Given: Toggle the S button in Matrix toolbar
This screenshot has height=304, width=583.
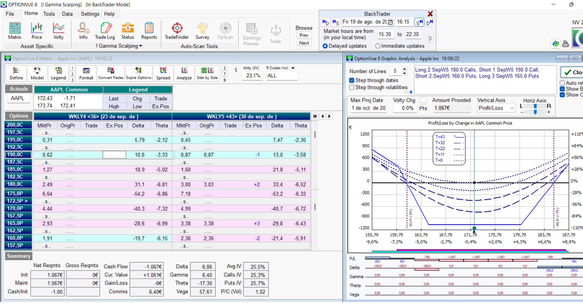Looking at the screenshot, I should [236, 70].
